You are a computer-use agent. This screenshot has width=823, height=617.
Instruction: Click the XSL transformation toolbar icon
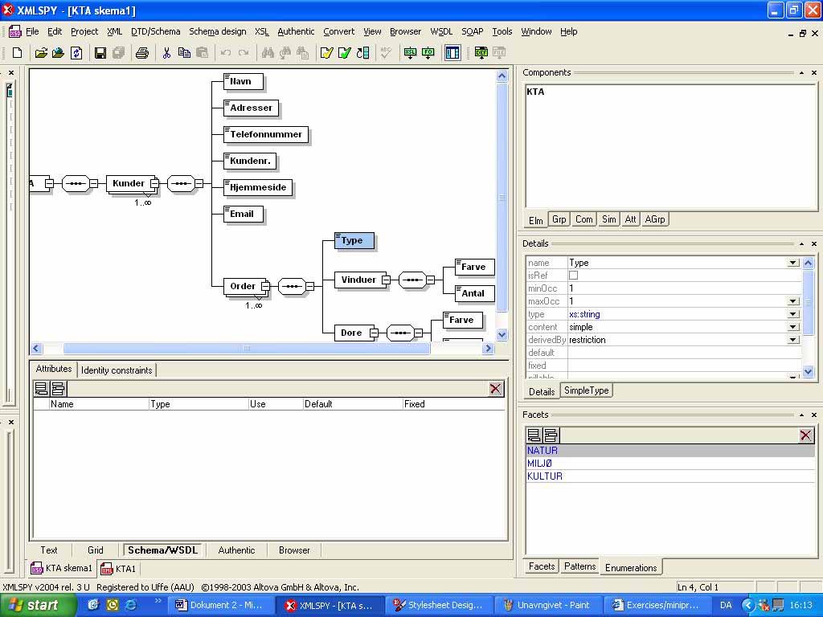point(410,53)
